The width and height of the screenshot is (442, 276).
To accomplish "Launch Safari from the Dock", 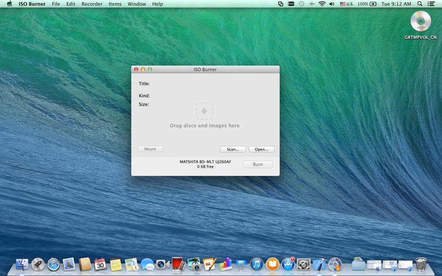I will 54,265.
